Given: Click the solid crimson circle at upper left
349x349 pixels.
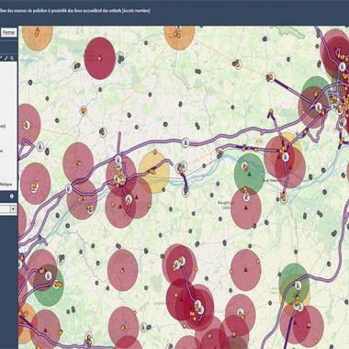Looking at the screenshot, I should pos(99,58).
